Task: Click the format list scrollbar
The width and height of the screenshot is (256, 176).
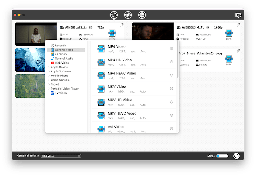Action: pyautogui.click(x=178, y=60)
